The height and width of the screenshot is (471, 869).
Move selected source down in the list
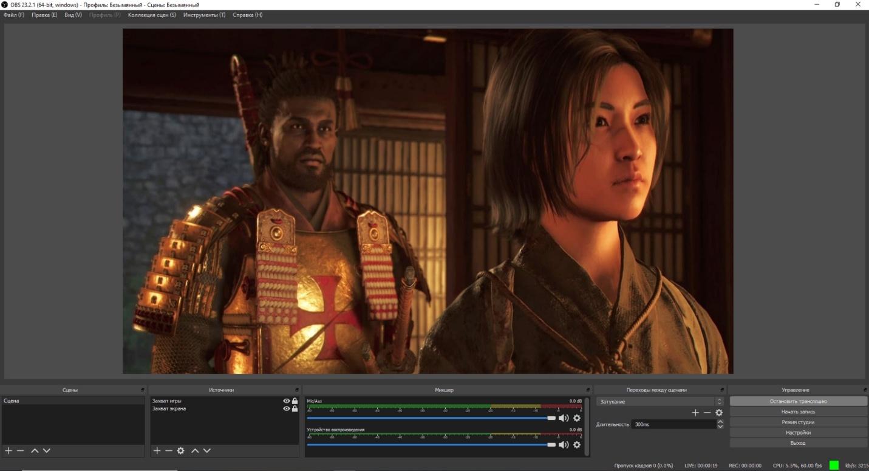coord(207,451)
